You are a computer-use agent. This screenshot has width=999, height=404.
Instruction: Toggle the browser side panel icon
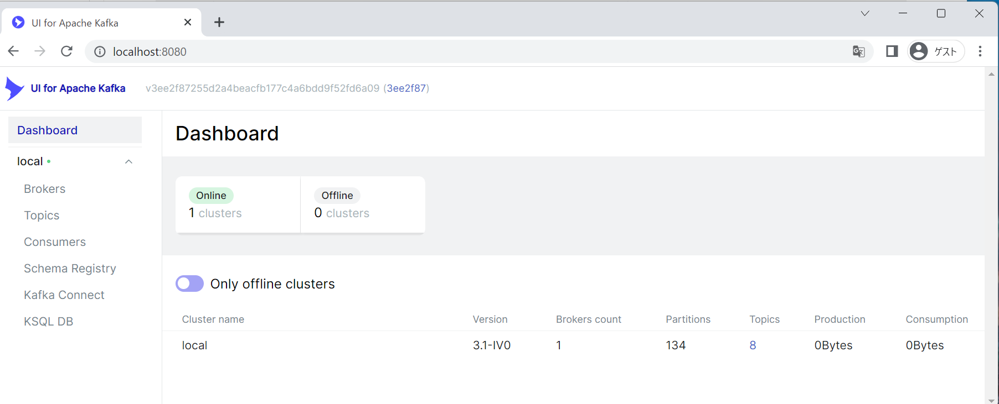click(892, 51)
